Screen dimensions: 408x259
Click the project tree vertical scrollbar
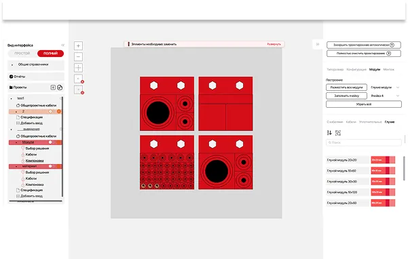click(x=62, y=146)
